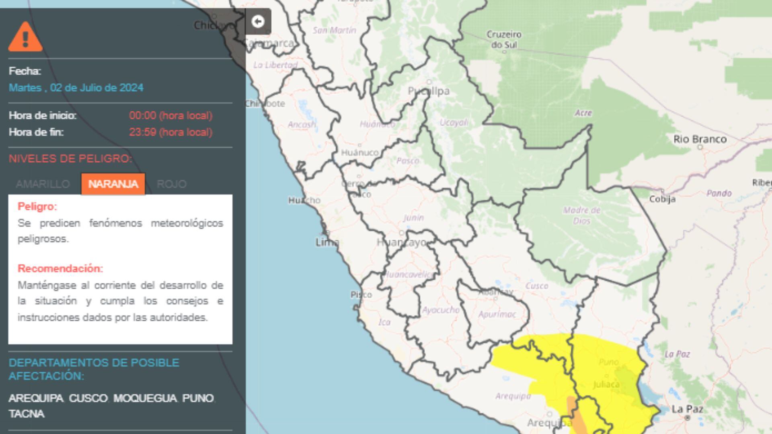
Task: Click the date 'Martes, 02 de Julio de 2024'
Action: pos(76,88)
